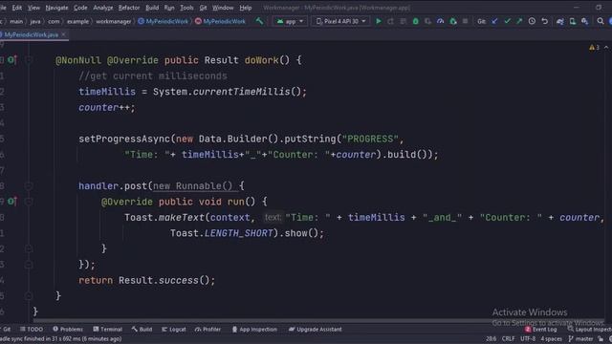Click the MyPeriodicWork class breadcrumb
The height and width of the screenshot is (344, 612).
coord(164,21)
